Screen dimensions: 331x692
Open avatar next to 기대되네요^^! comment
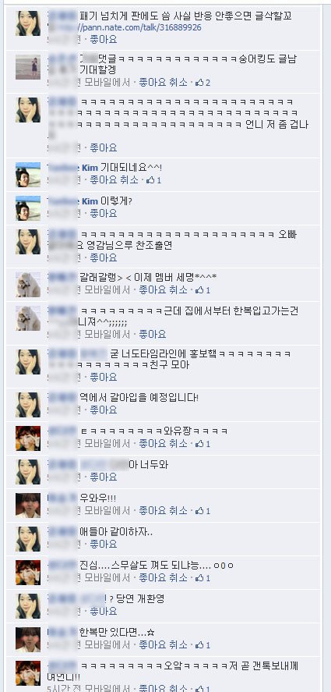pos(28,174)
